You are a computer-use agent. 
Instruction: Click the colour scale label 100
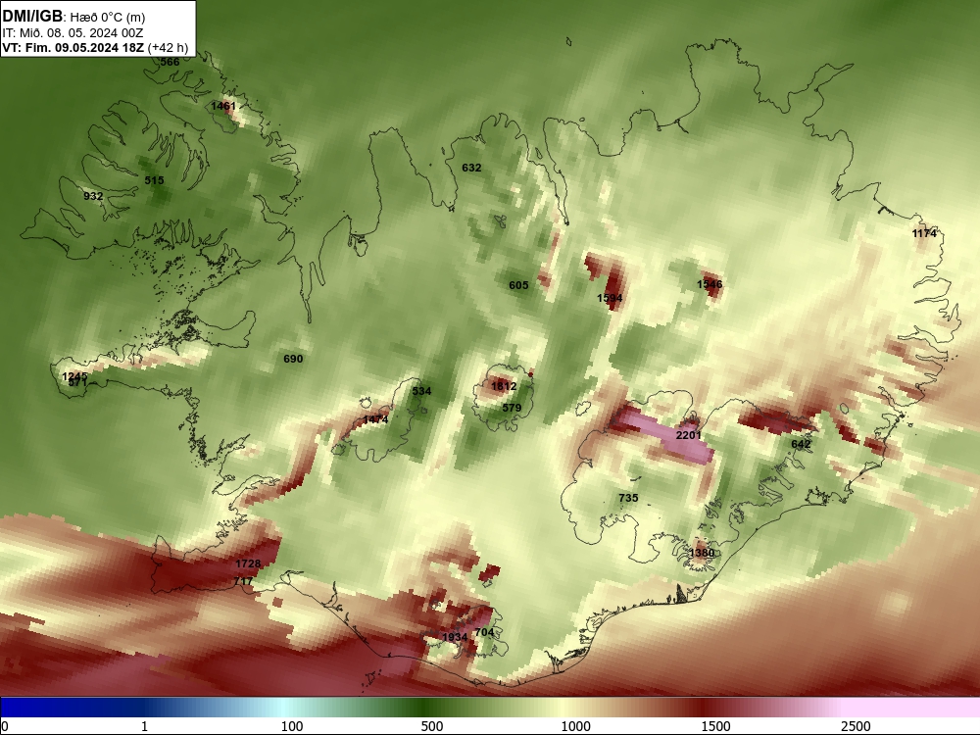tap(292, 726)
